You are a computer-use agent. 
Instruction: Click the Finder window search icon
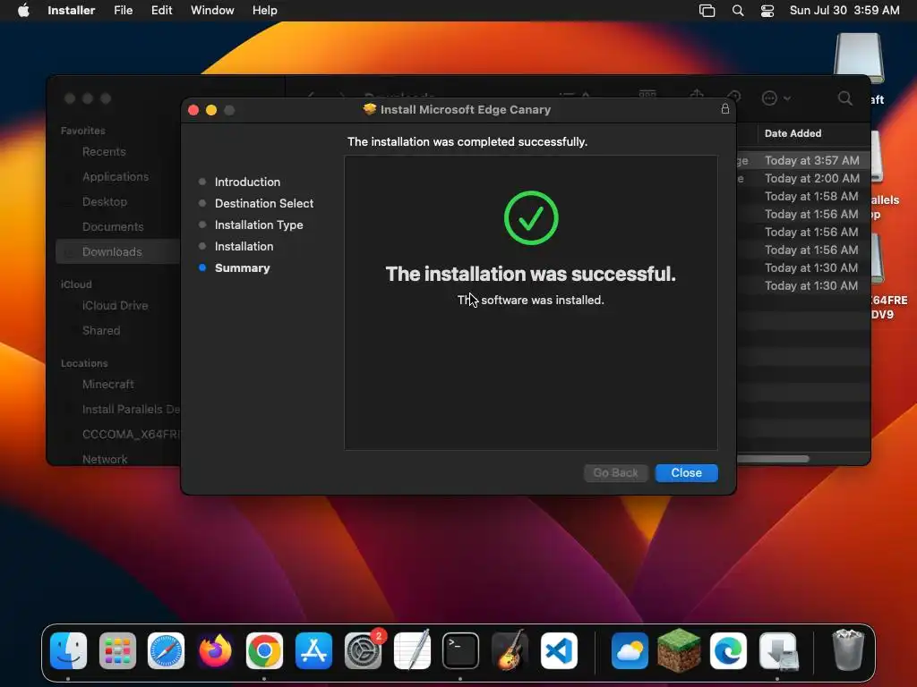tap(845, 98)
